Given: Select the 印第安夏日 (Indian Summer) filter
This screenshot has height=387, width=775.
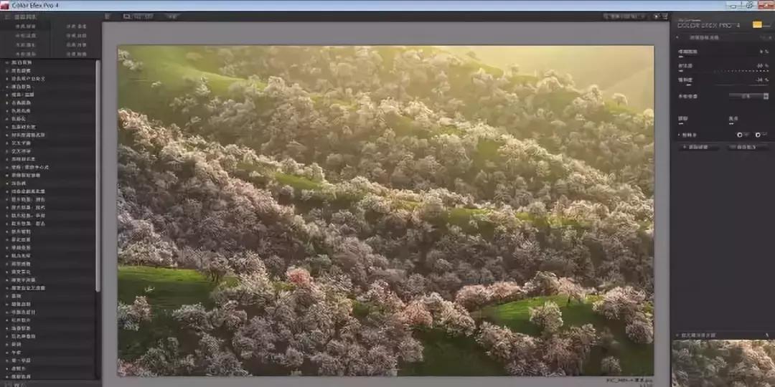Looking at the screenshot, I should 23,312.
